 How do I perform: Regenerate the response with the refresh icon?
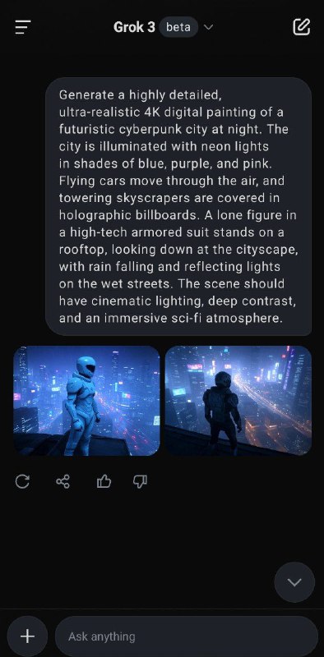22,481
